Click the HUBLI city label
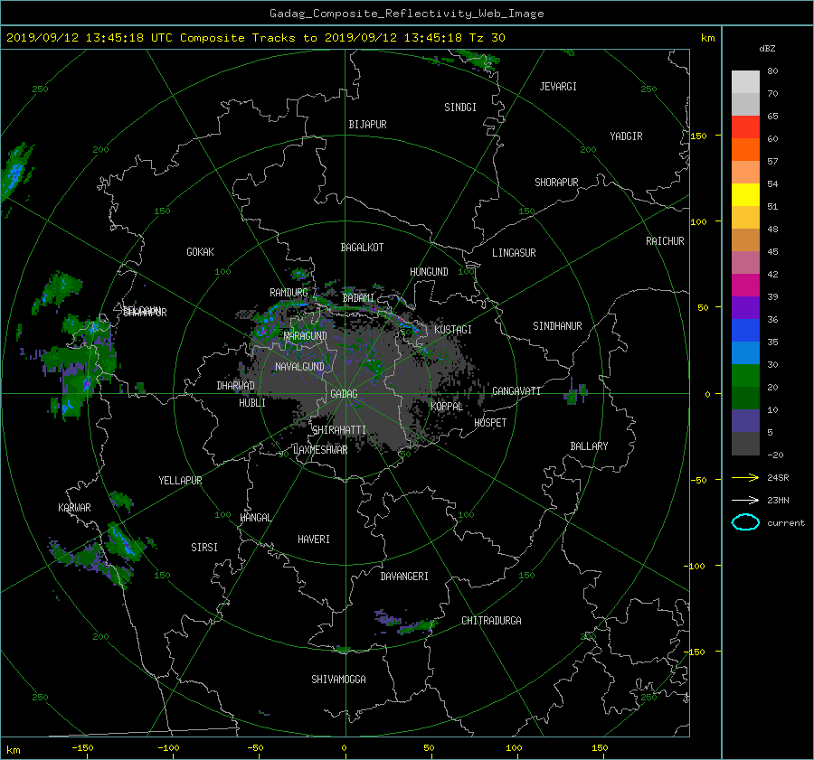The width and height of the screenshot is (814, 760). point(252,402)
